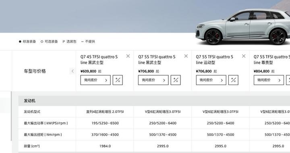Screen dimensions: 290x153
Task: Click the vertical scrollbar on the left edge
Action: tap(11, 116)
